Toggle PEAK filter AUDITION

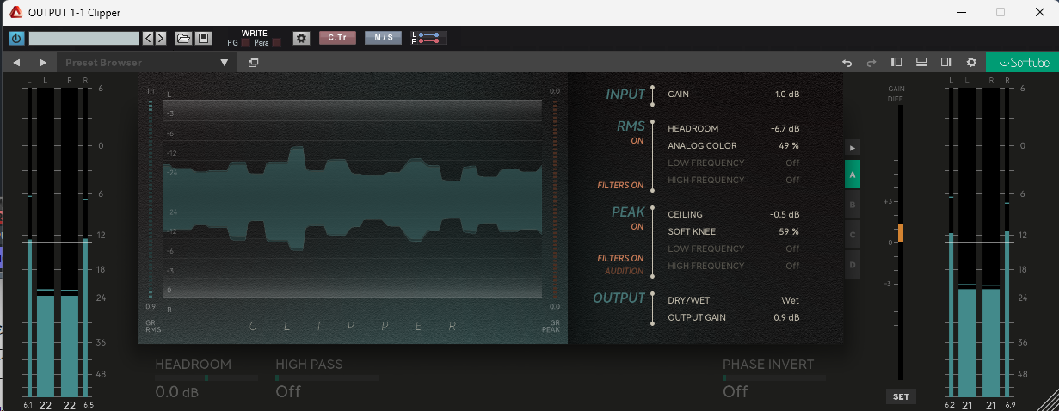(625, 271)
